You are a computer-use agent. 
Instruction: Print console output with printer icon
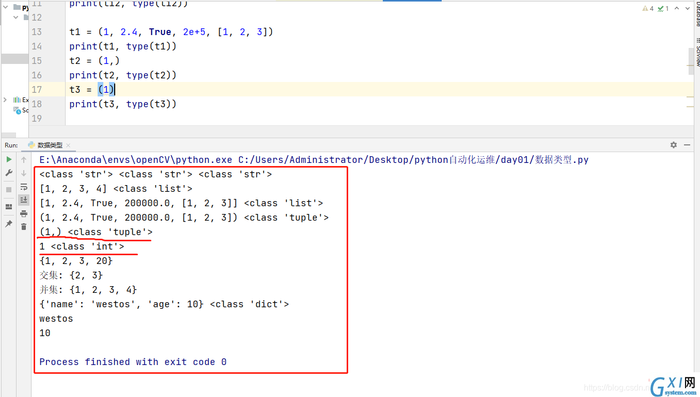(24, 213)
